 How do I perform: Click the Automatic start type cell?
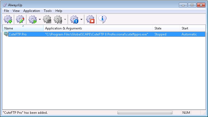point(189,34)
